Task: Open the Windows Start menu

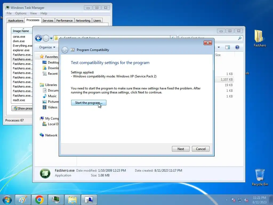Action: coord(7,200)
